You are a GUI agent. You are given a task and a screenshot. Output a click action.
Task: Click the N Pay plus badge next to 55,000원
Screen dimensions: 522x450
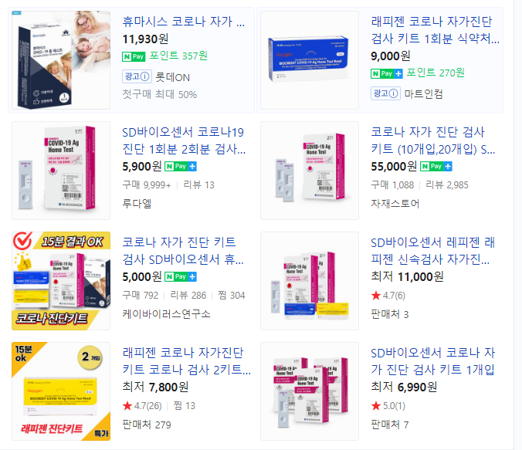click(x=436, y=166)
